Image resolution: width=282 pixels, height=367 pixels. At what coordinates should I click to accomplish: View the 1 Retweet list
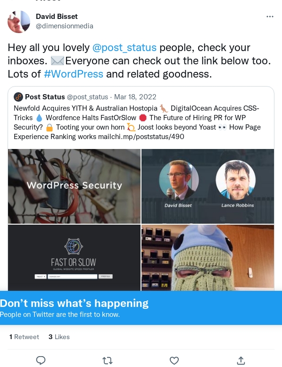click(x=24, y=337)
